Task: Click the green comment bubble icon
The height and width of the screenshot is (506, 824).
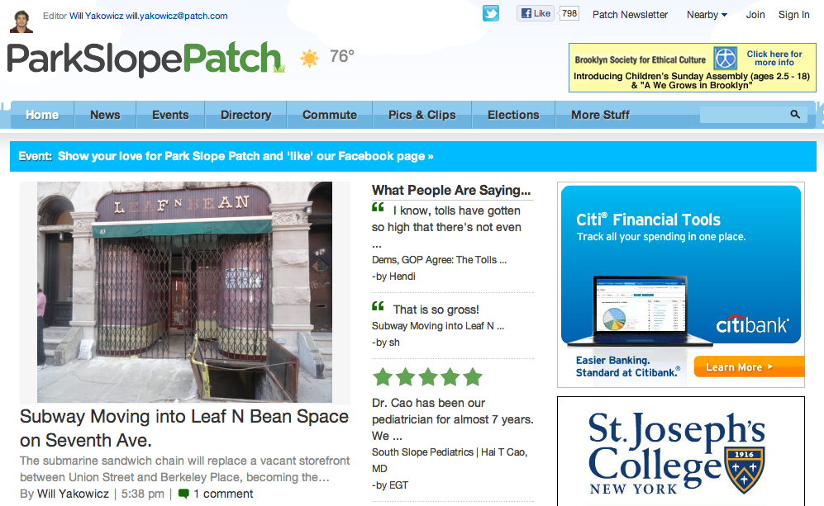Action: click(183, 494)
